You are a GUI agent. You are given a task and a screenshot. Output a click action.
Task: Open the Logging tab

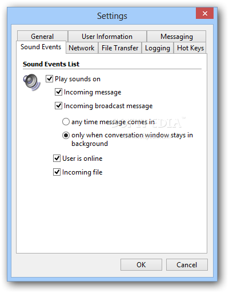[x=158, y=48]
